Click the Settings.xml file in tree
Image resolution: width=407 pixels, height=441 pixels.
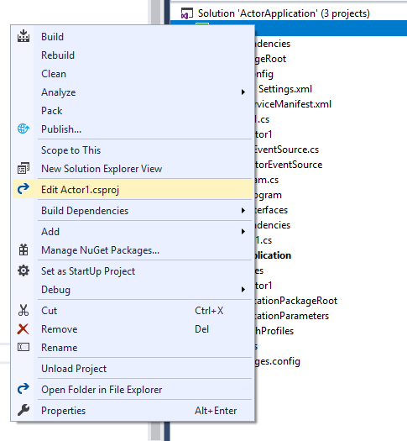pyautogui.click(x=285, y=89)
